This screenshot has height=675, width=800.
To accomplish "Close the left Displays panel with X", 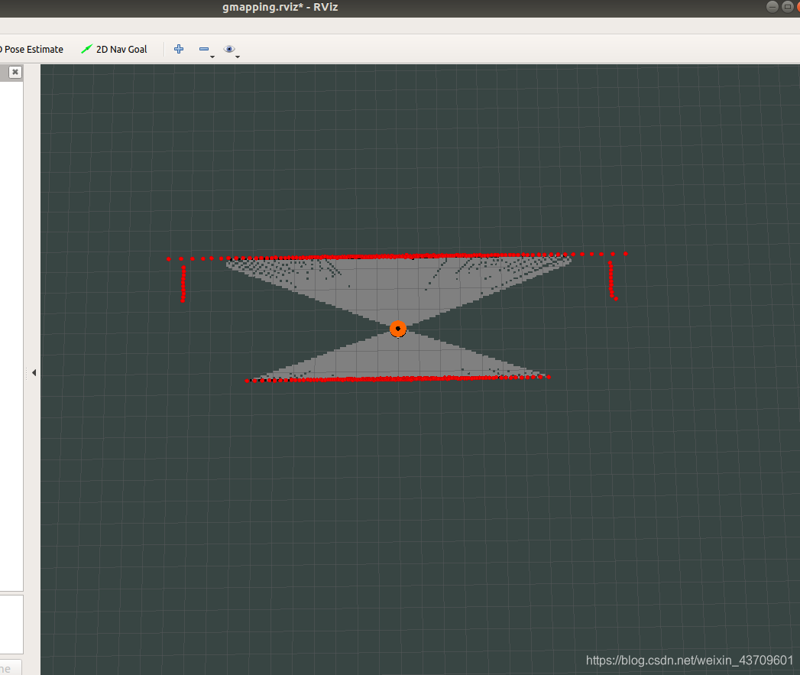I will tap(15, 72).
